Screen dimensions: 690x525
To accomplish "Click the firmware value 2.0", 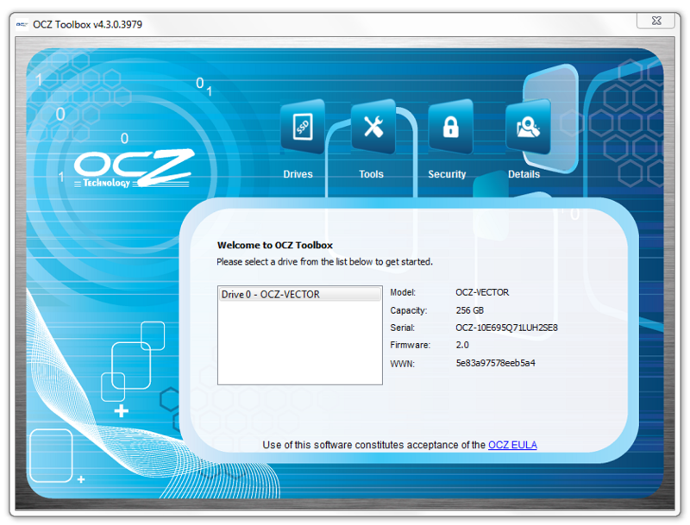I will tap(462, 345).
